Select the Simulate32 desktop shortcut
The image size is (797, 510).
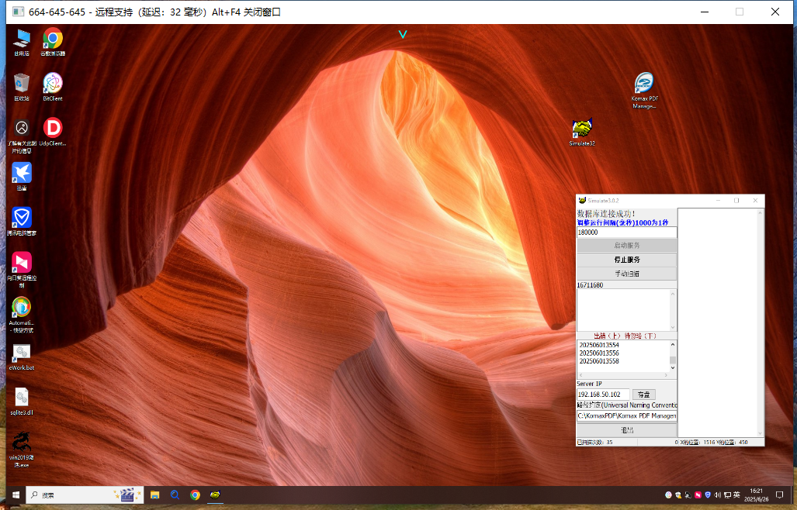pyautogui.click(x=582, y=132)
